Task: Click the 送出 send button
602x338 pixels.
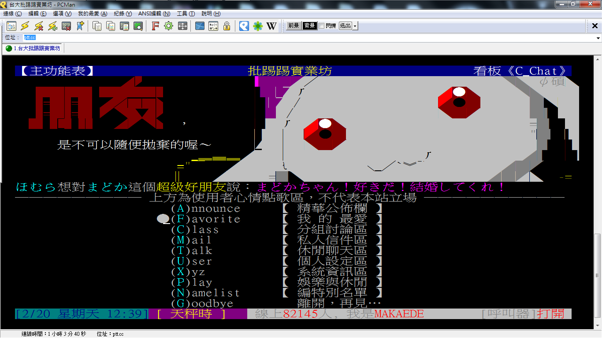Action: tap(346, 26)
